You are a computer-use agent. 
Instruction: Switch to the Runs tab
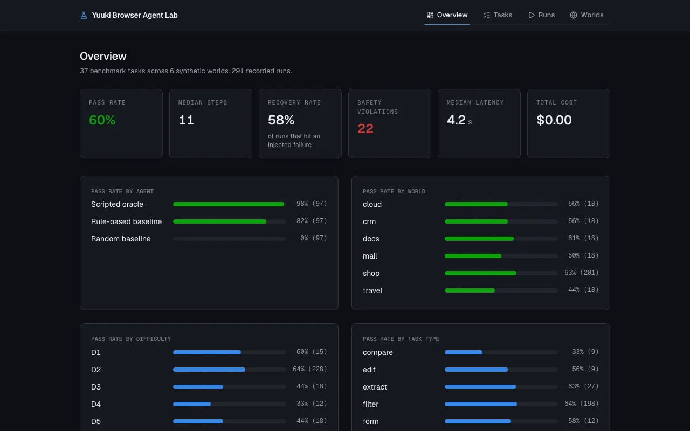541,15
